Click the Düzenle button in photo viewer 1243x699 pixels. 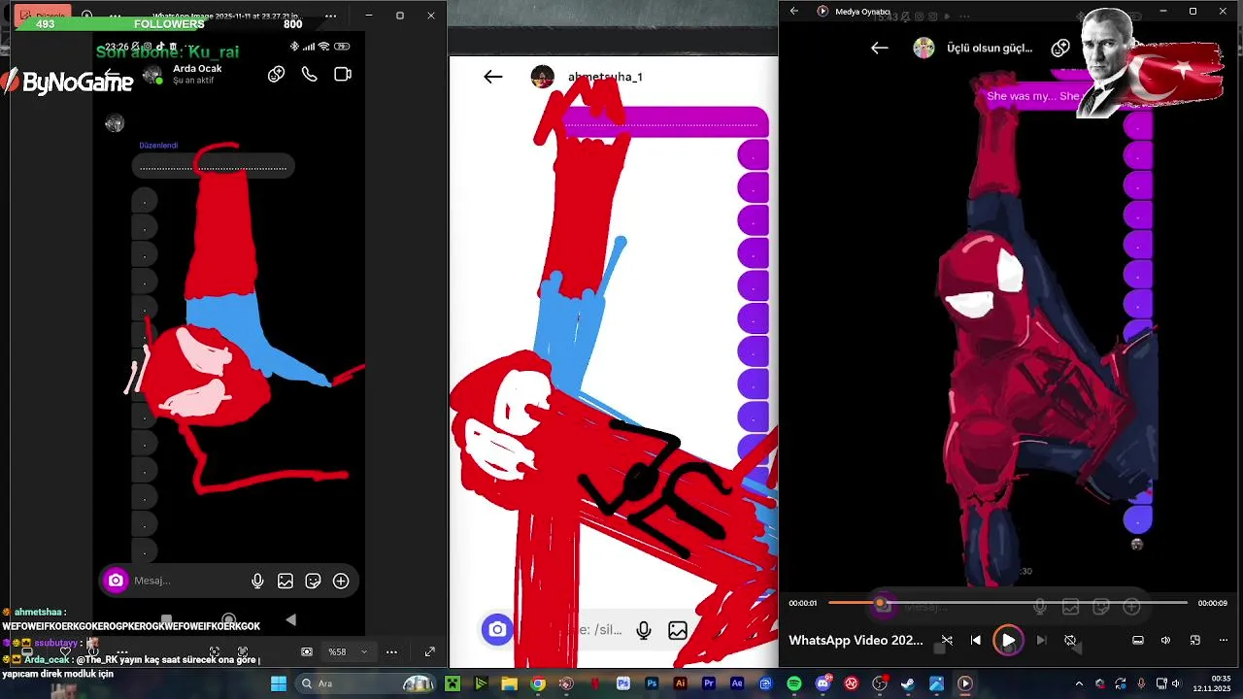click(42, 16)
